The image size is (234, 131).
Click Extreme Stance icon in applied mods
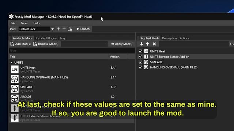tap(146, 57)
